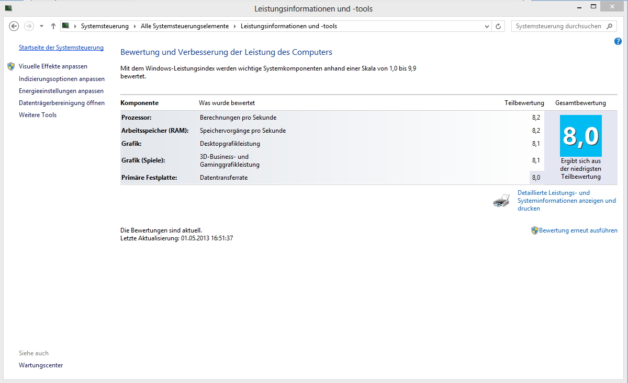Click the Letzte Aktualisierung date text

point(177,238)
